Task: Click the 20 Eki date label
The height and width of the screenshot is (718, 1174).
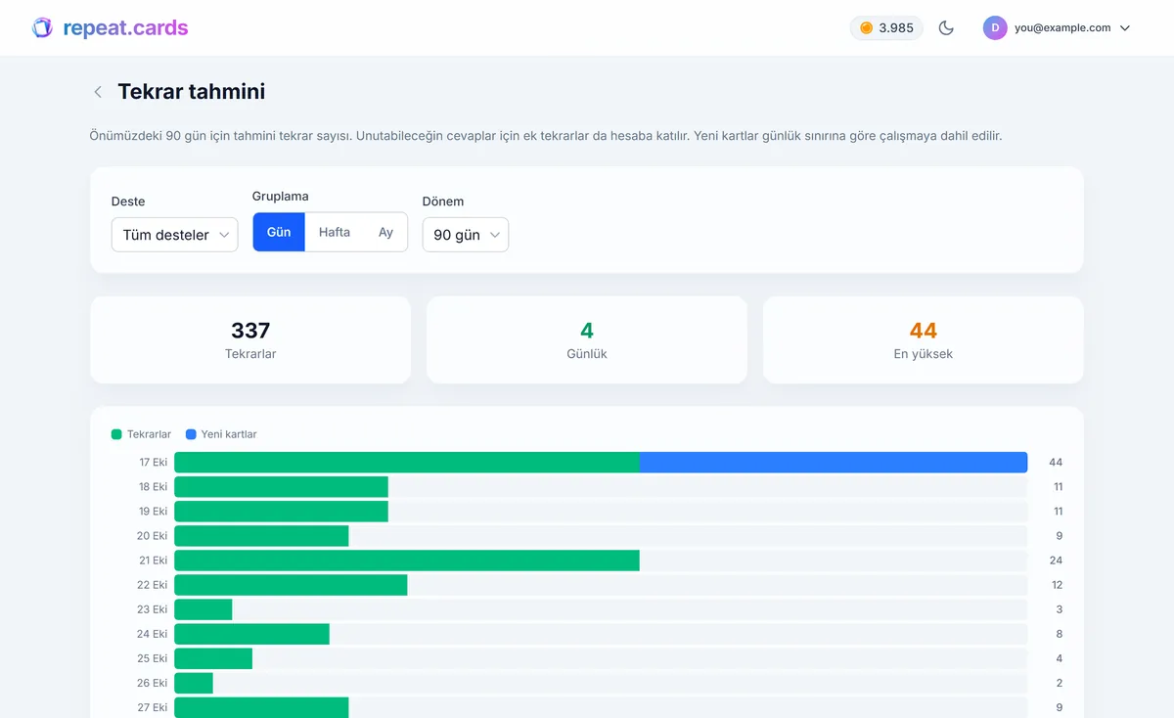Action: (153, 536)
